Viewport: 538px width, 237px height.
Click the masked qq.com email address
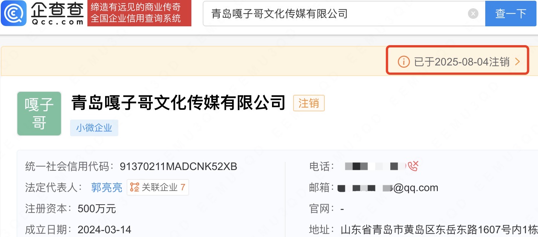coord(388,187)
